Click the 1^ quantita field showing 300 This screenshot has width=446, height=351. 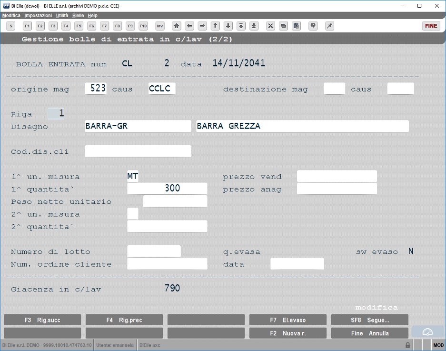167,189
